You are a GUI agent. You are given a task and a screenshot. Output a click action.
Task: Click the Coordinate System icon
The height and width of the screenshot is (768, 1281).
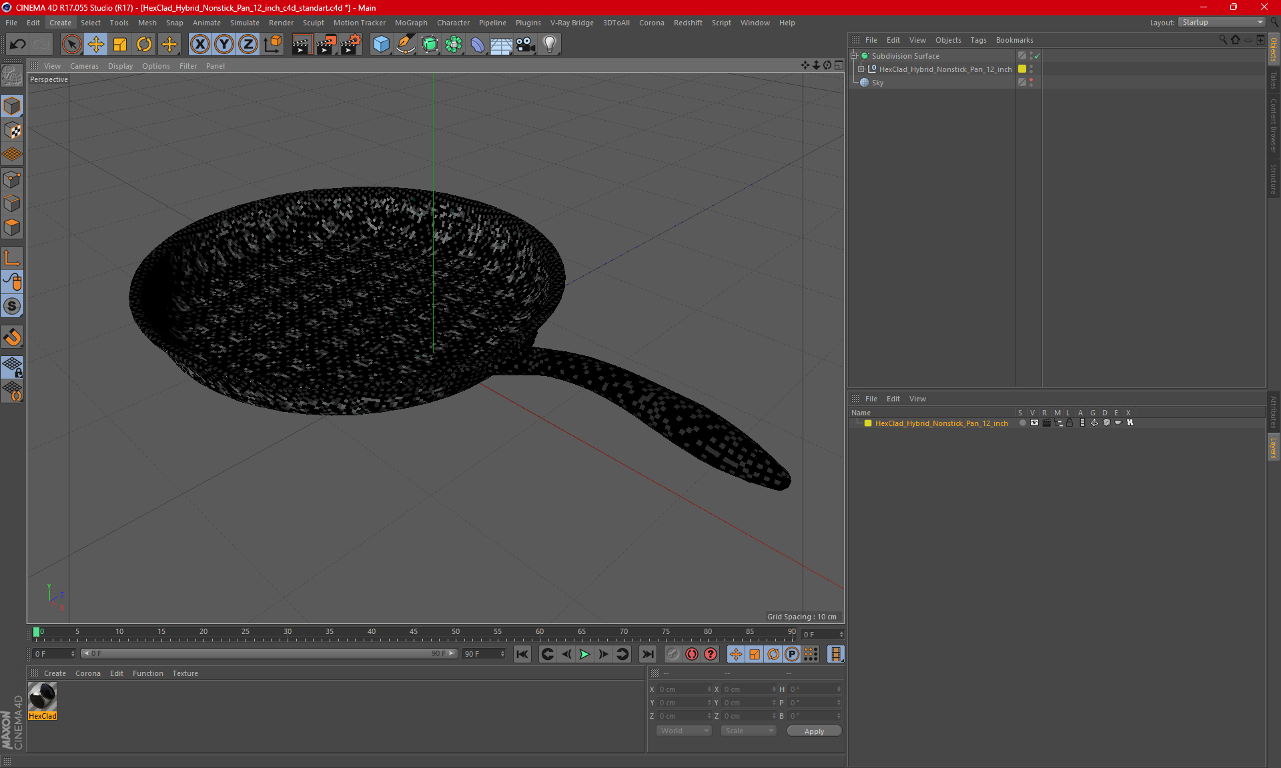point(272,45)
